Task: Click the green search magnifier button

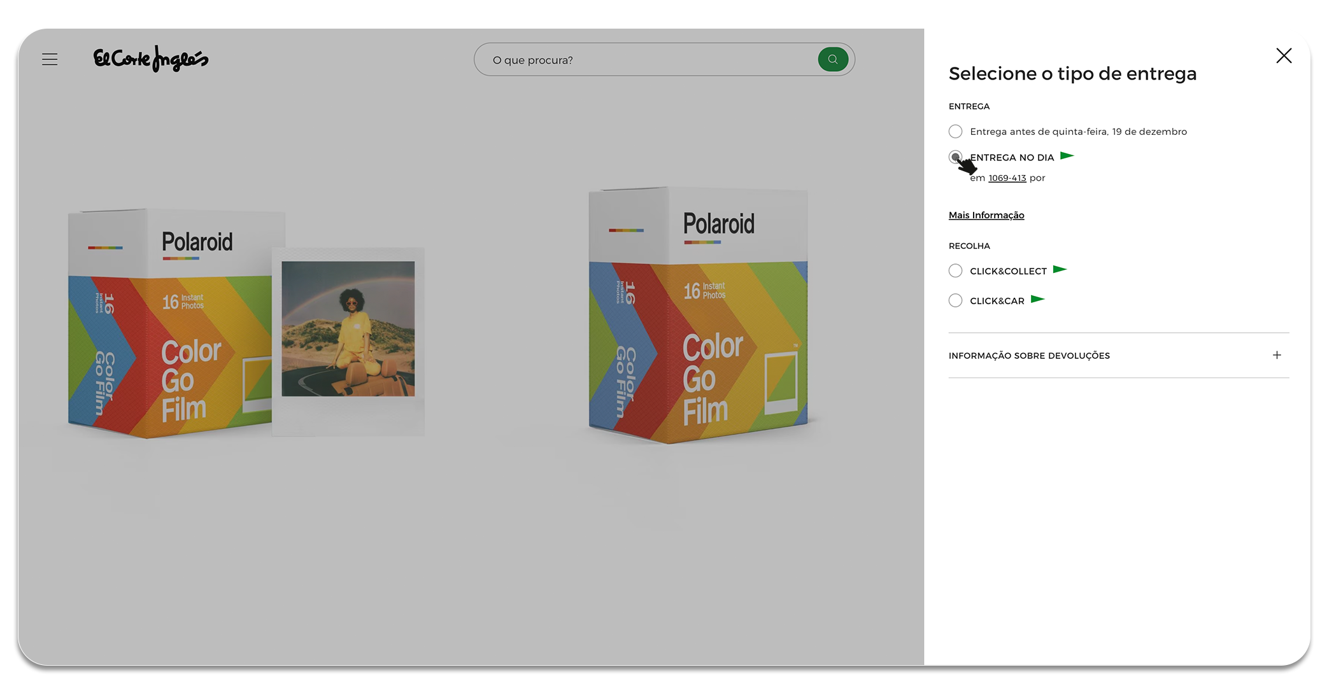Action: (833, 59)
